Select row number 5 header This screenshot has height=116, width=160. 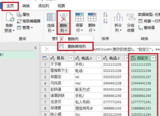click(45, 89)
